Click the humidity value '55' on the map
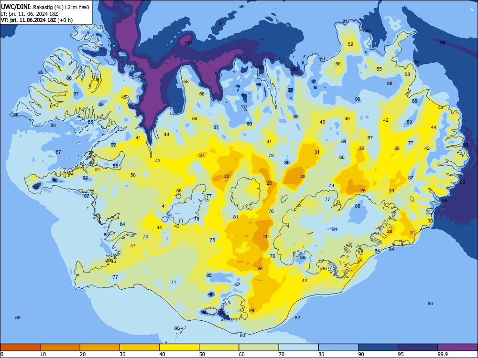Viewport: 478px width, 358px height. click(379, 69)
